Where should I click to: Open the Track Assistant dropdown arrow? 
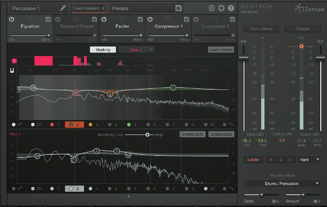(x=103, y=8)
